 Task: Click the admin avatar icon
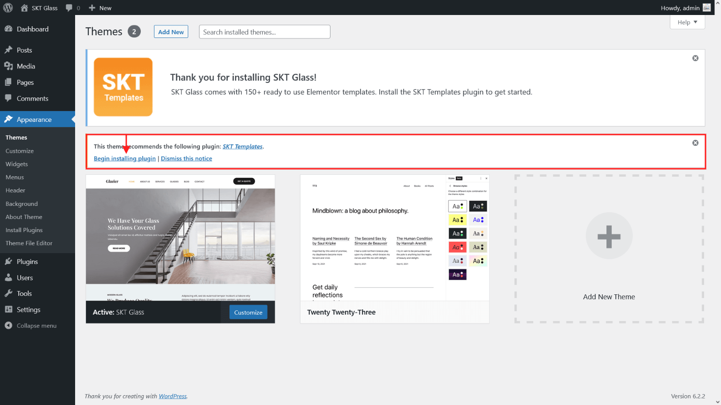pyautogui.click(x=706, y=7)
